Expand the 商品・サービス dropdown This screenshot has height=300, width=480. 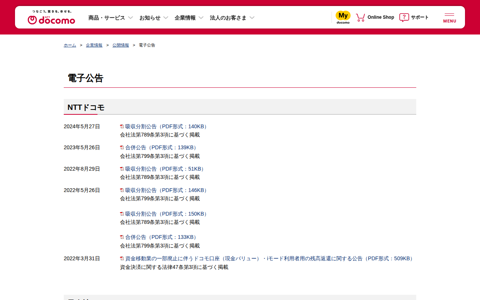(111, 18)
